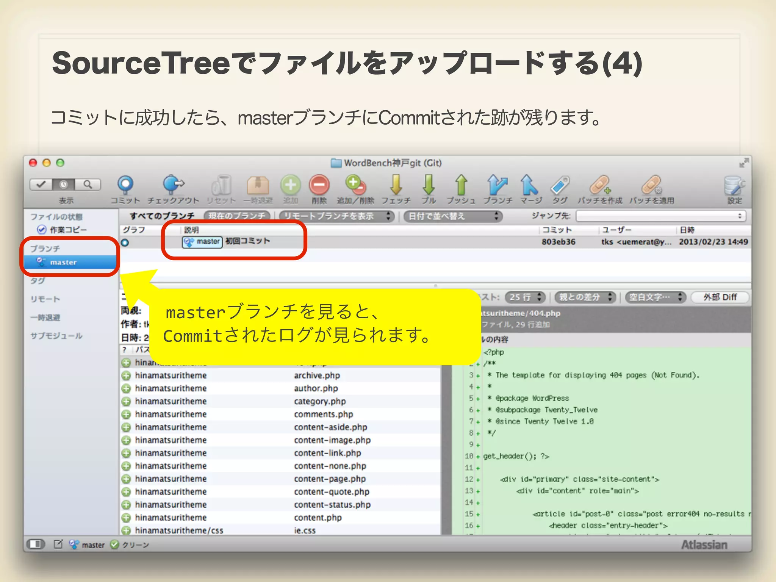The height and width of the screenshot is (582, 776).
Task: Select the All Branches (すべてのブランチ) tab
Action: 162,216
